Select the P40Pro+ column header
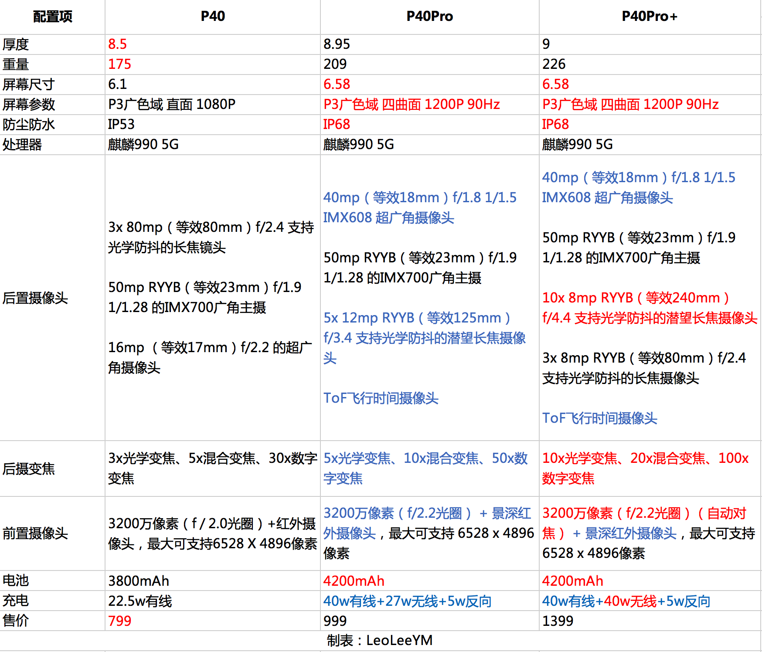The height and width of the screenshot is (652, 762). coord(650,17)
